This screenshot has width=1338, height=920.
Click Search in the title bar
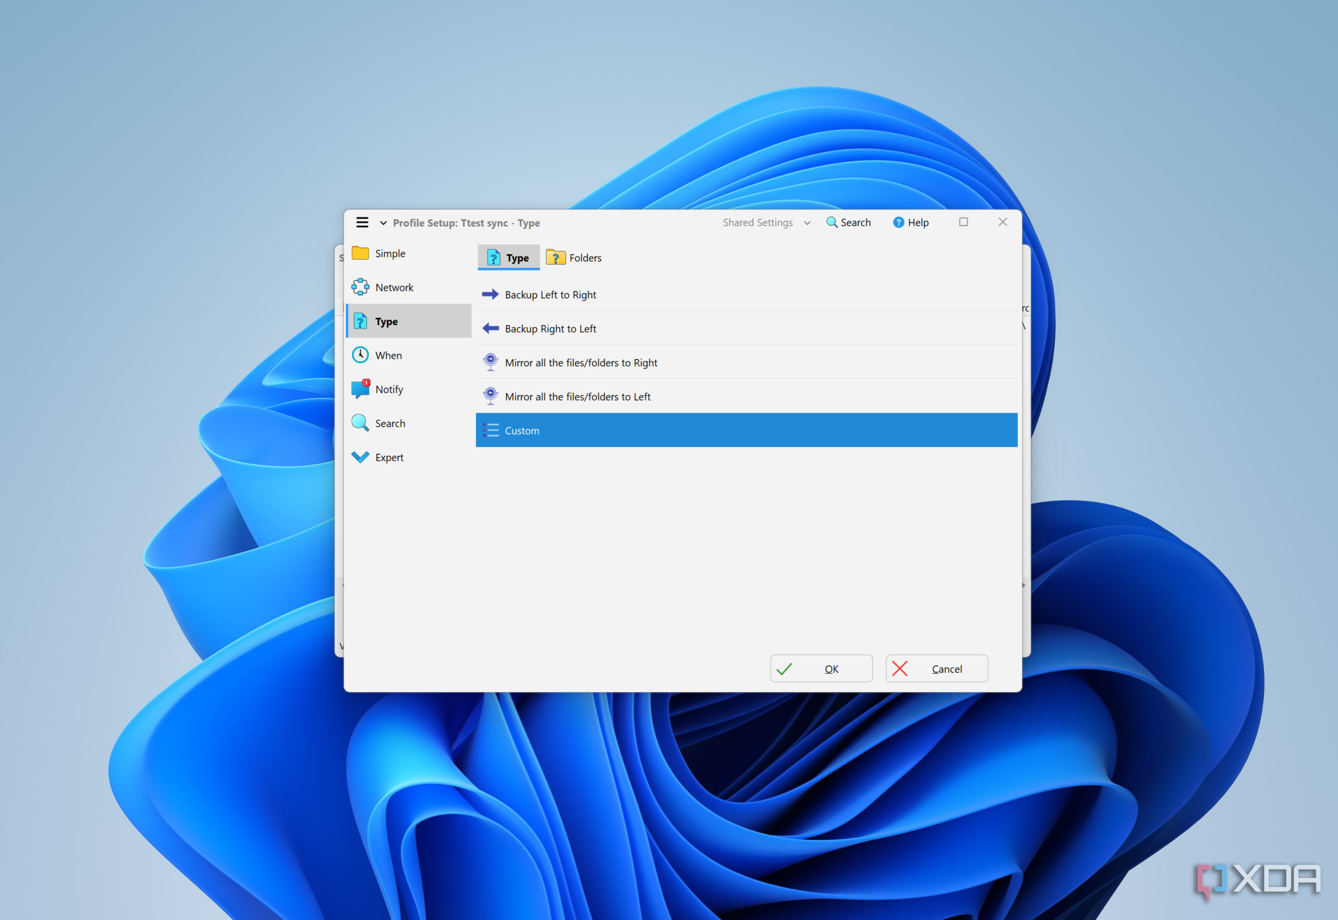(849, 222)
